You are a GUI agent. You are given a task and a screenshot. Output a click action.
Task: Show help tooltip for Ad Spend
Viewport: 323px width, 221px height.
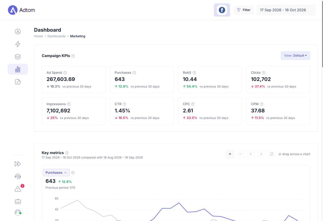click(65, 73)
